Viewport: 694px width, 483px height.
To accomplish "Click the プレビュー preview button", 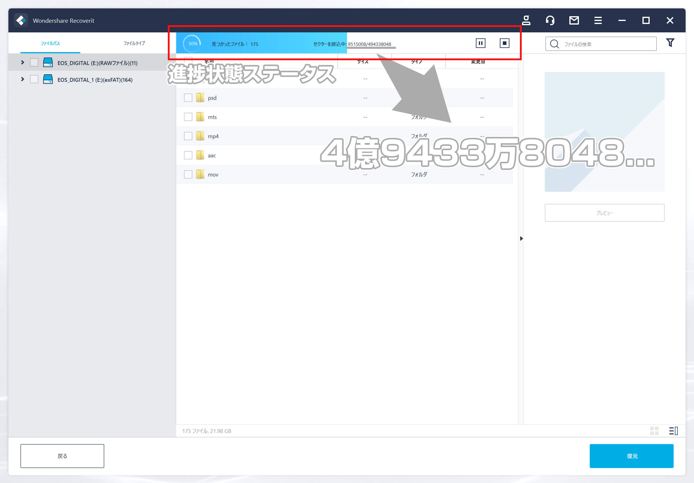I will (x=604, y=213).
